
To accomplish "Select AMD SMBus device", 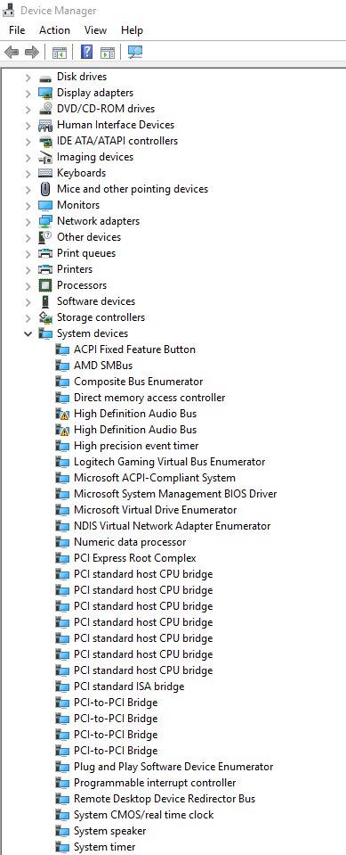I will coord(103,366).
